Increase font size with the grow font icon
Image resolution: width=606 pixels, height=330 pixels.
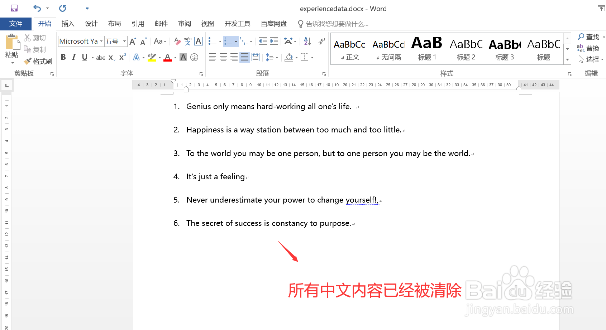pyautogui.click(x=133, y=42)
